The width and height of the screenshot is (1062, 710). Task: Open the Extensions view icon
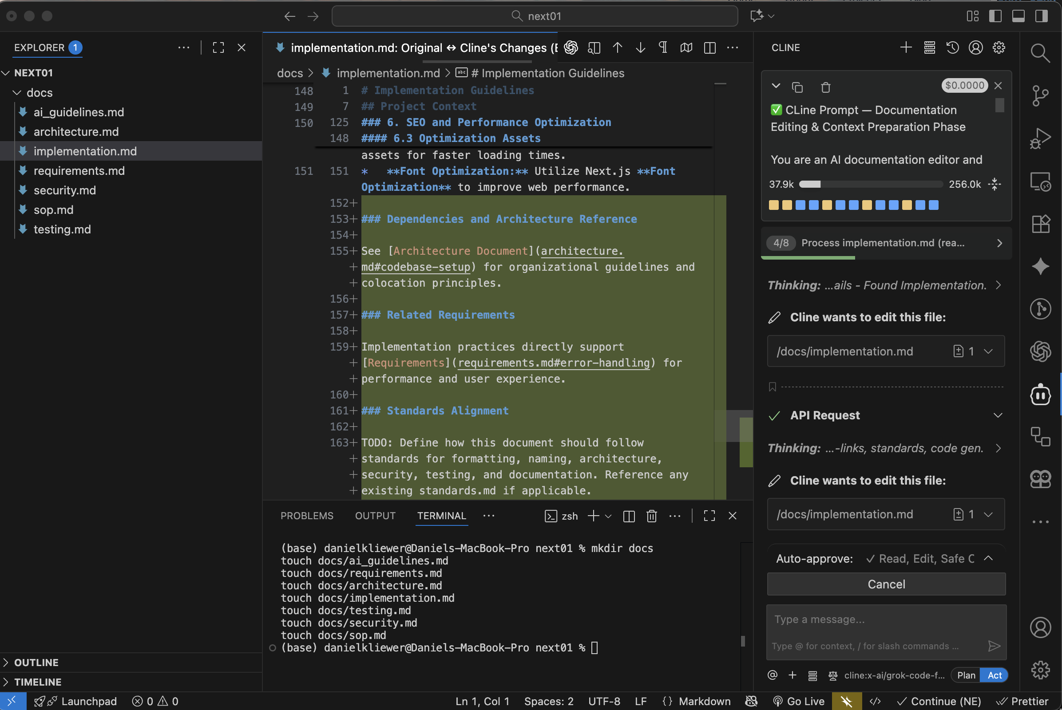1040,224
